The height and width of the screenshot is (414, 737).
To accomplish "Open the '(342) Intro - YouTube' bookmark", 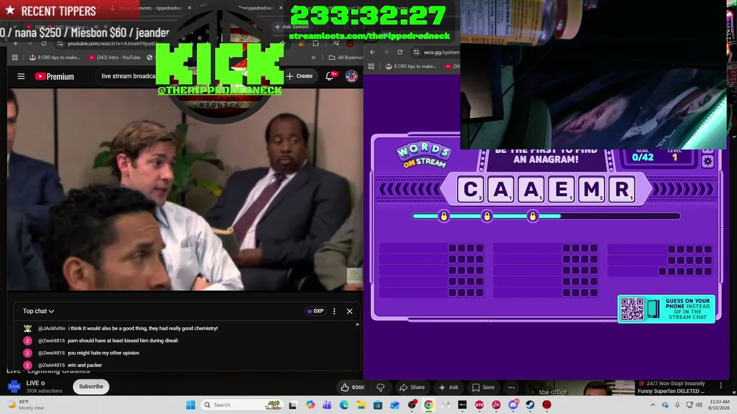I will (x=115, y=57).
